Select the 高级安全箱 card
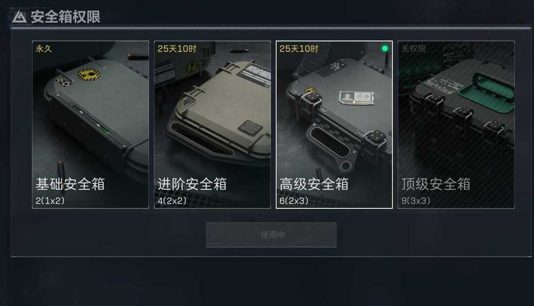Viewport: 534px width, 306px height. click(334, 124)
